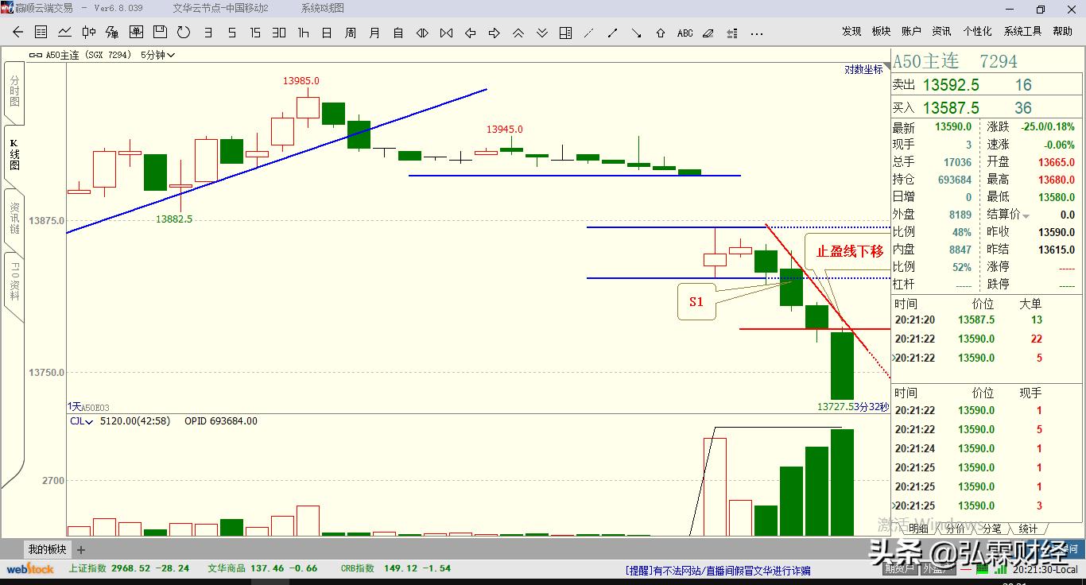This screenshot has width=1086, height=585.
Task: Open the 账户 menu
Action: click(x=911, y=32)
